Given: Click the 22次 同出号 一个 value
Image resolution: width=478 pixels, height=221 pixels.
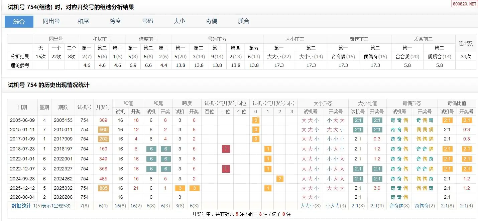Looking at the screenshot, I should pos(56,57).
